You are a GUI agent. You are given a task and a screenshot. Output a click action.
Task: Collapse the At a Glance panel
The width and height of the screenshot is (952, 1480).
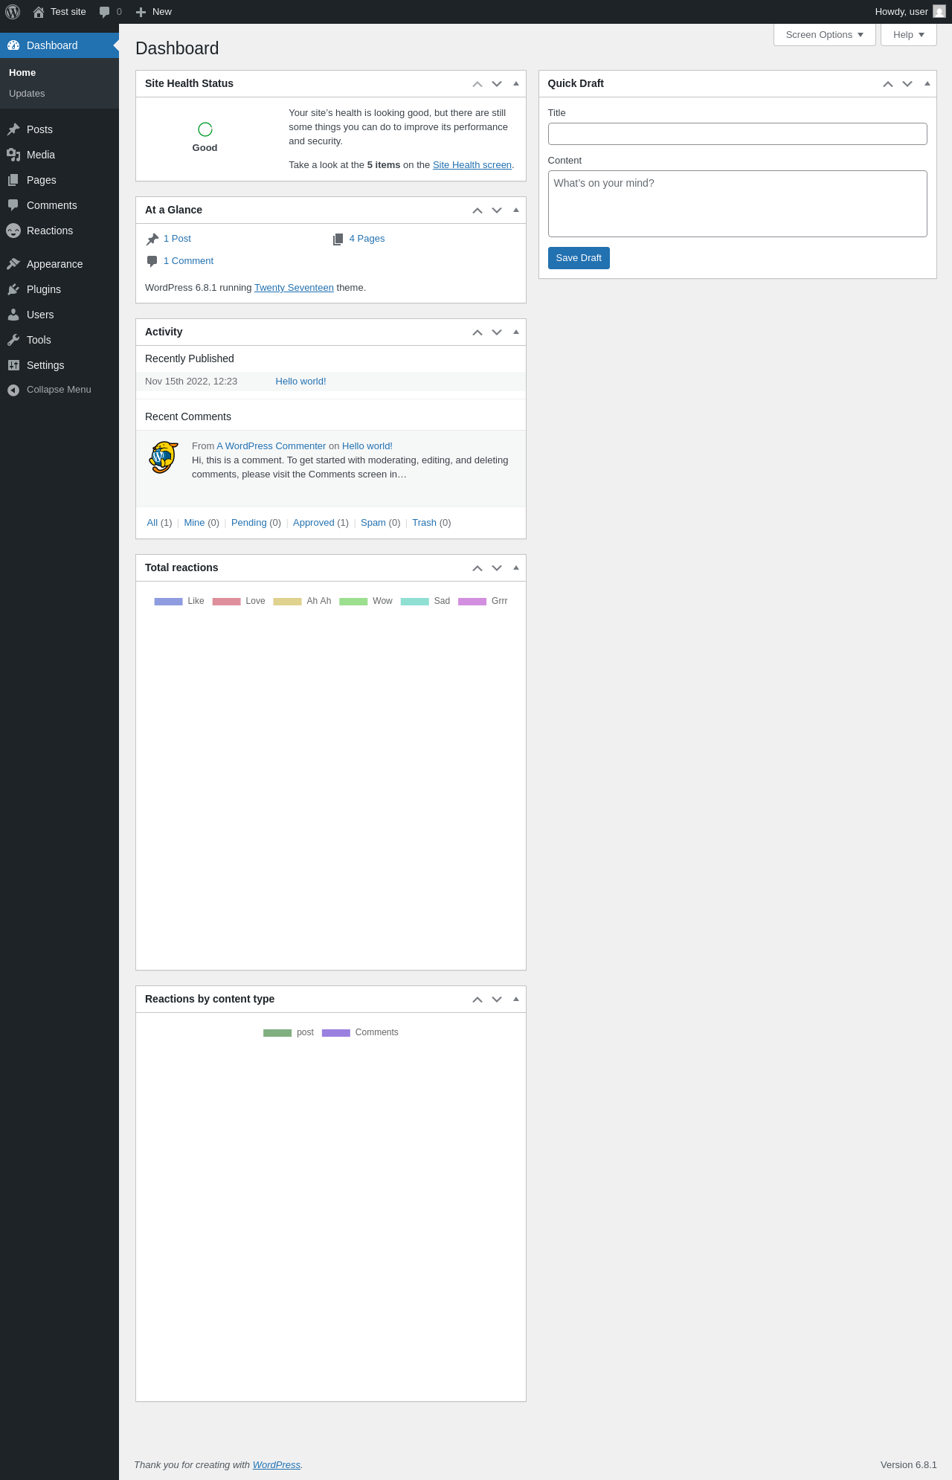tap(516, 210)
